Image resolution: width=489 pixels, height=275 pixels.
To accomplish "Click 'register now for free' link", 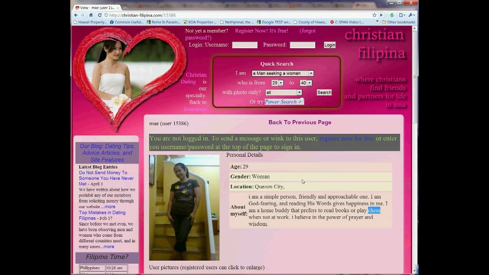I will coord(347,138).
